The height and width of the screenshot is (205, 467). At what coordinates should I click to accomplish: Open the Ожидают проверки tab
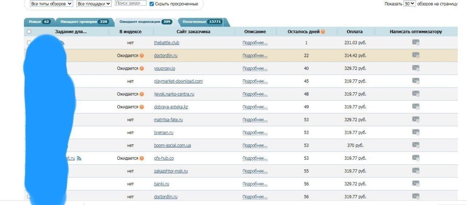[84, 22]
